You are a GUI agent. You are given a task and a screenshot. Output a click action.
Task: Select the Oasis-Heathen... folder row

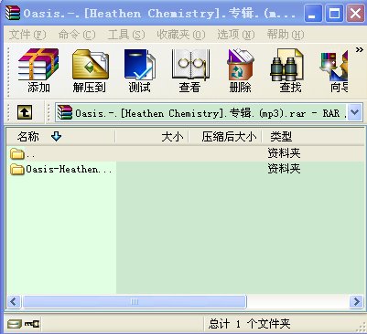pyautogui.click(x=186, y=169)
